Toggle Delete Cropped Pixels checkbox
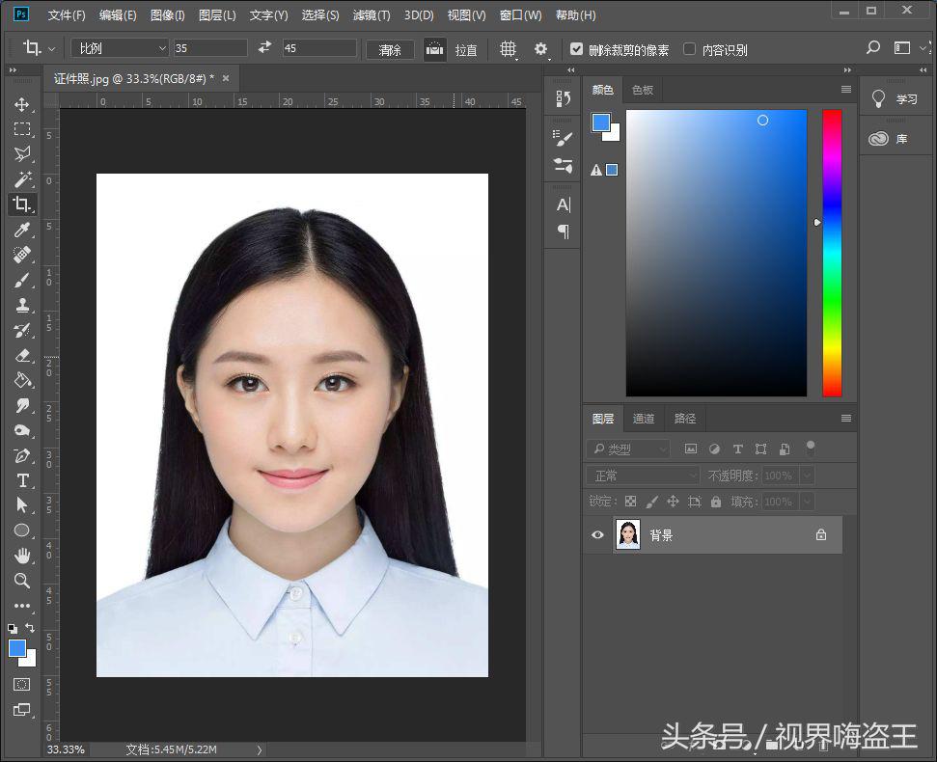 click(x=576, y=49)
